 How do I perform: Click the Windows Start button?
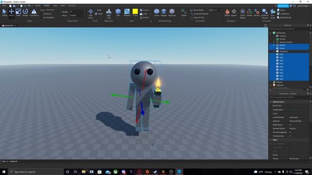[4, 172]
